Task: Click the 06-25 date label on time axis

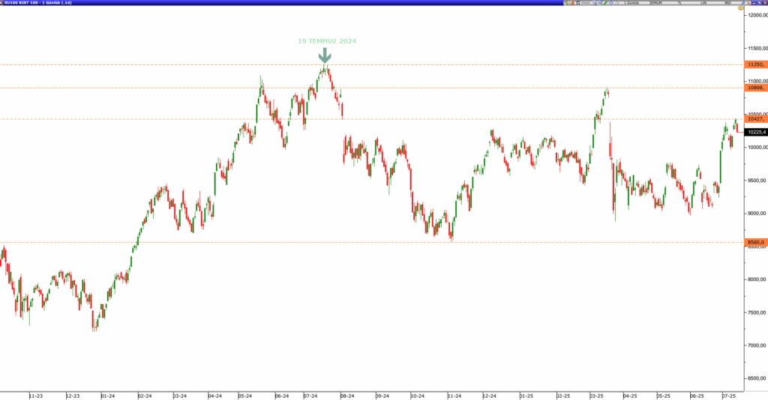Action: coord(697,396)
